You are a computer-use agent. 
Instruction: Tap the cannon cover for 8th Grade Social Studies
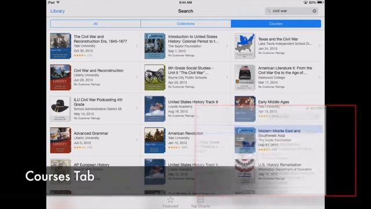tap(155, 77)
